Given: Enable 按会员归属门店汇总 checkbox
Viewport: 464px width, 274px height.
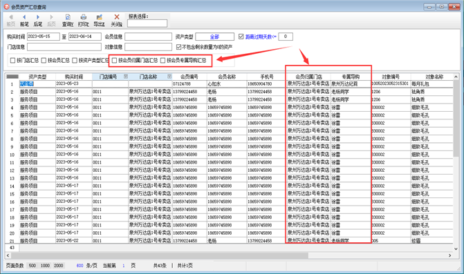Looking at the screenshot, I should click(x=114, y=60).
